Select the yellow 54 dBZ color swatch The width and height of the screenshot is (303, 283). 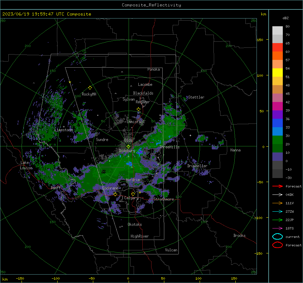[x=277, y=72]
